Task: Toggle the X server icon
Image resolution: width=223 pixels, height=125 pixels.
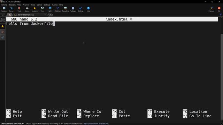Action: 212,9
